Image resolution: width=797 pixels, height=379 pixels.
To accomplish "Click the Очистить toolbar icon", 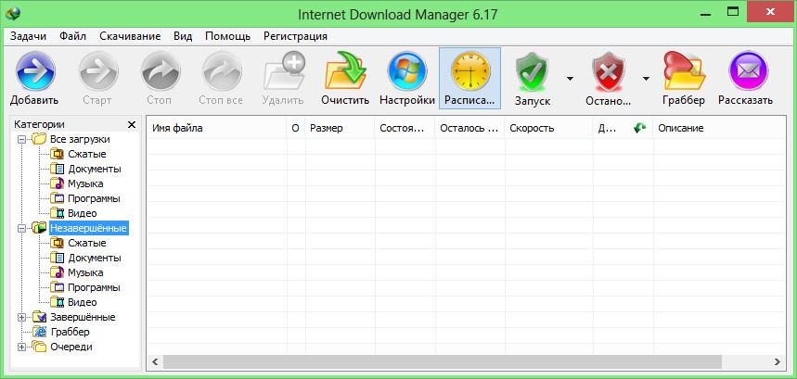I will (345, 71).
